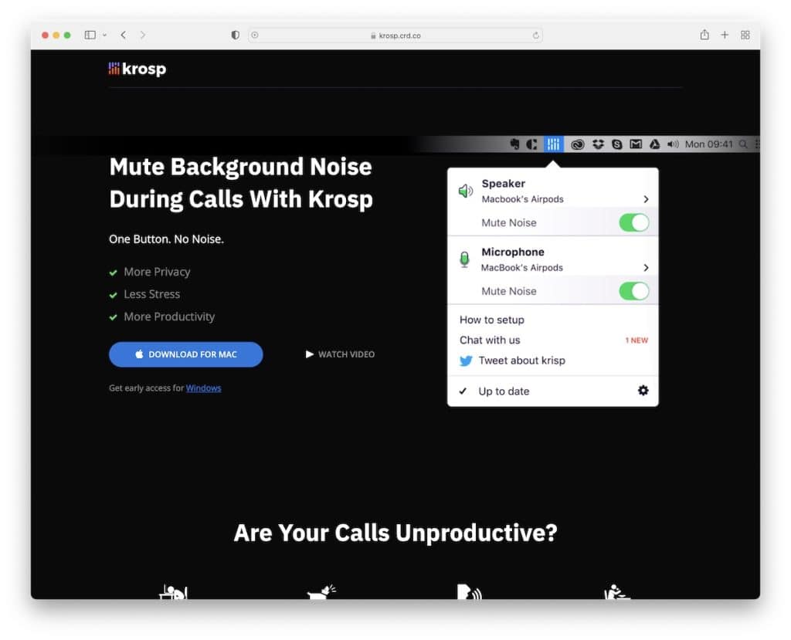Click MacBook's Airpods under Microphone
This screenshot has height=640, width=791.
coord(521,267)
